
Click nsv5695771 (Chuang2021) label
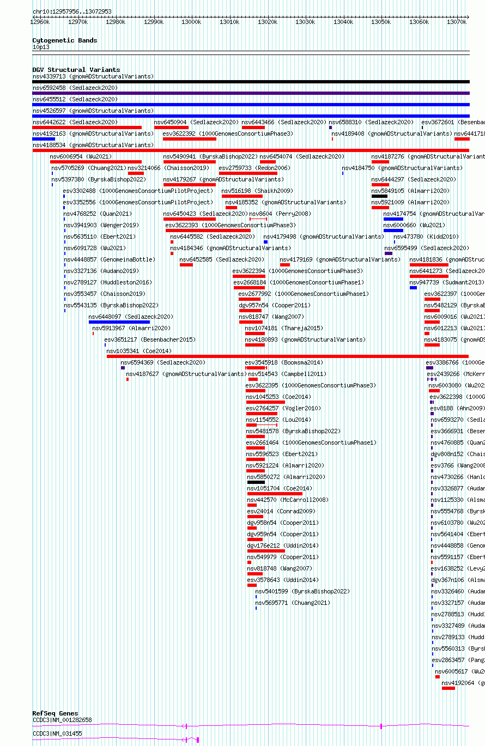tap(293, 603)
